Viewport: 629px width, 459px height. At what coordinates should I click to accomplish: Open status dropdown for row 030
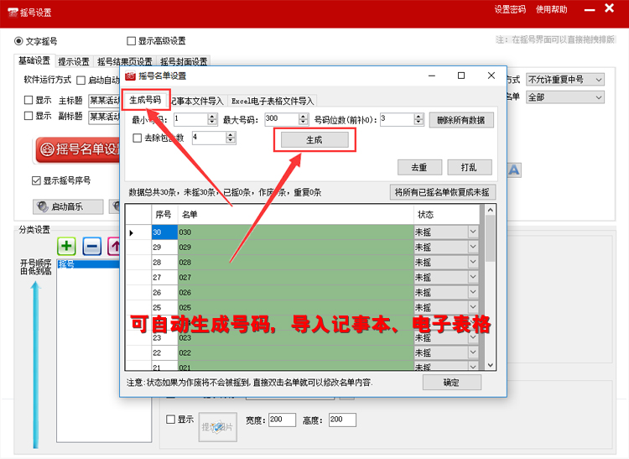click(x=473, y=232)
